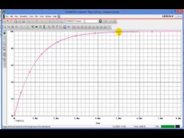Open the Plot menu

click(36, 16)
